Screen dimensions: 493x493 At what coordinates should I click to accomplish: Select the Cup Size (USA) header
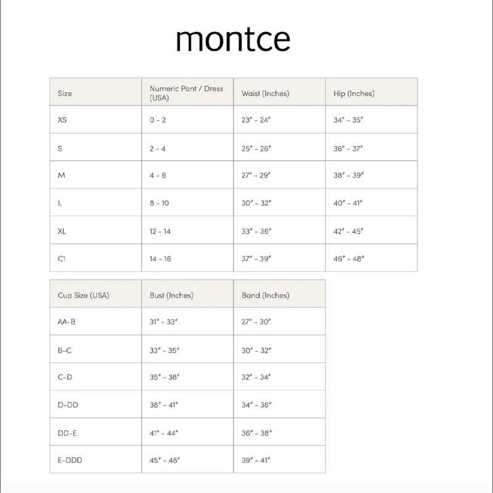click(83, 295)
